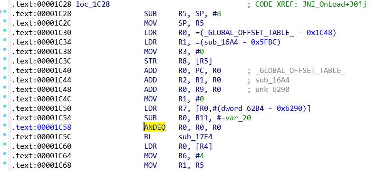The image size is (377, 171).
Task: Click operands R0, R9, R0
Action: 200,90
